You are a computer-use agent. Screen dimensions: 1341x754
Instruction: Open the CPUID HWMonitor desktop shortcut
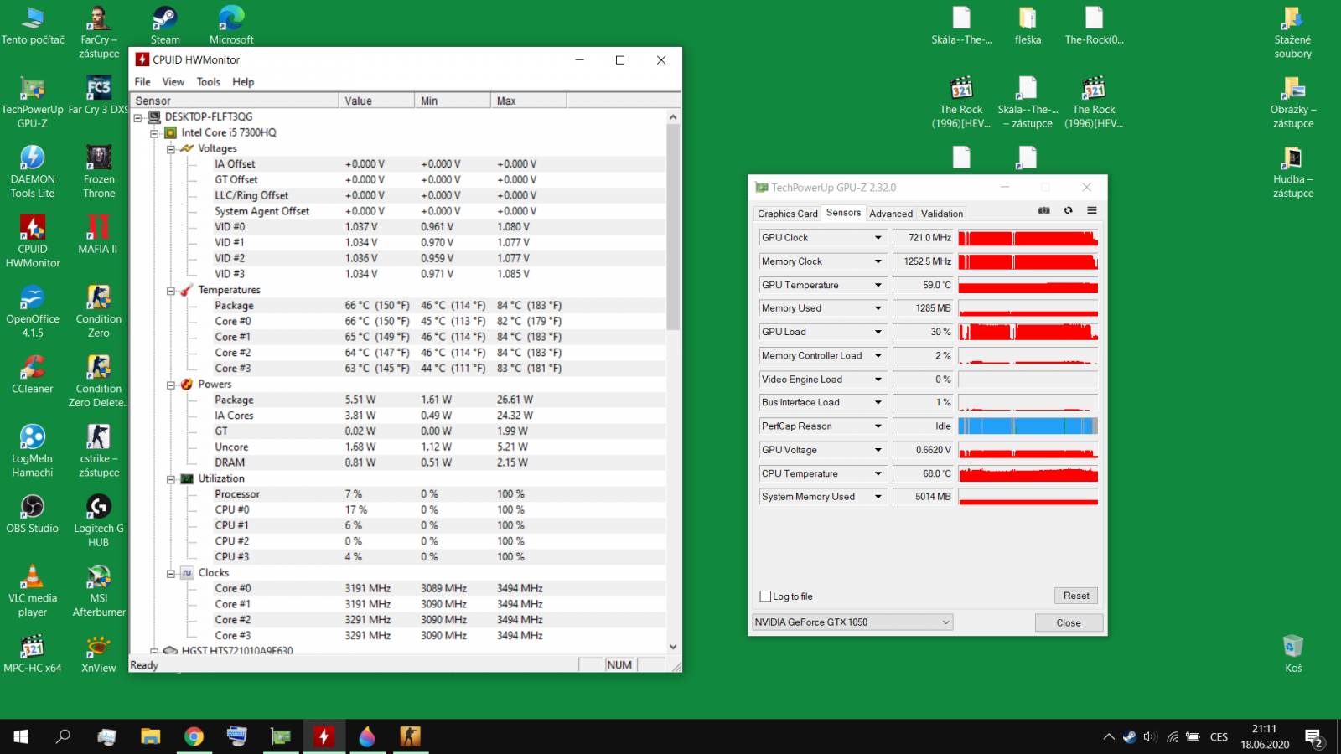point(33,241)
